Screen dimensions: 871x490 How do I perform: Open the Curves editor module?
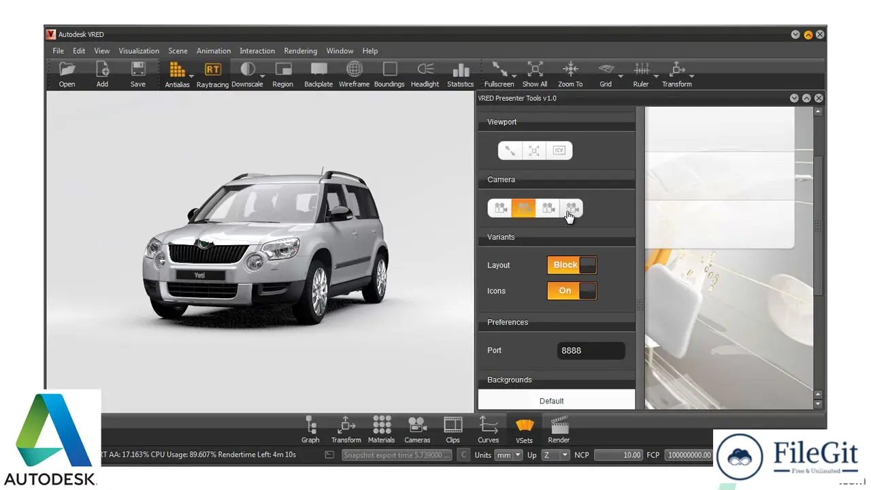tap(488, 430)
